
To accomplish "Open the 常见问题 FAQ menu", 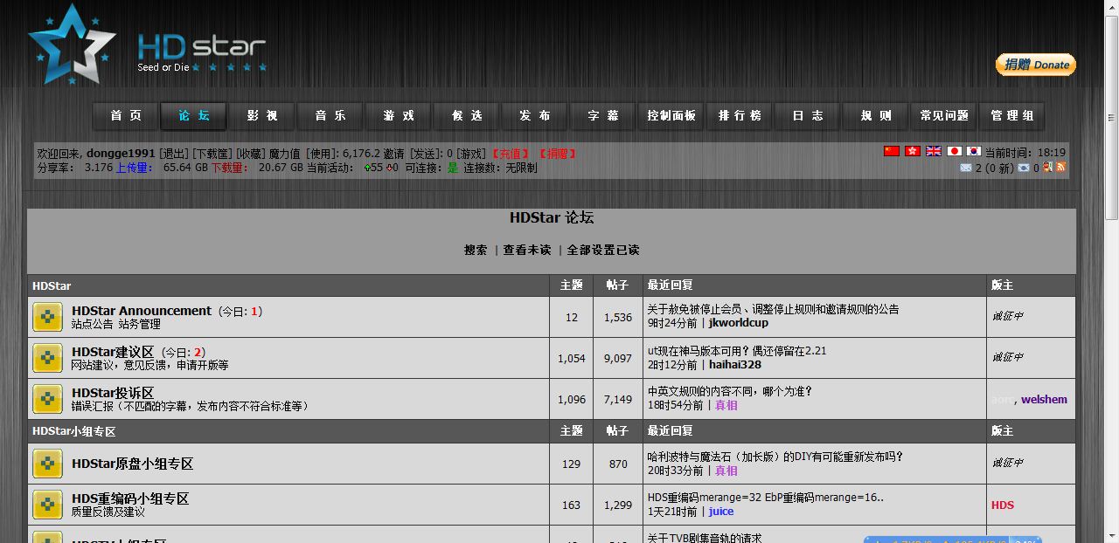I will pos(944,116).
